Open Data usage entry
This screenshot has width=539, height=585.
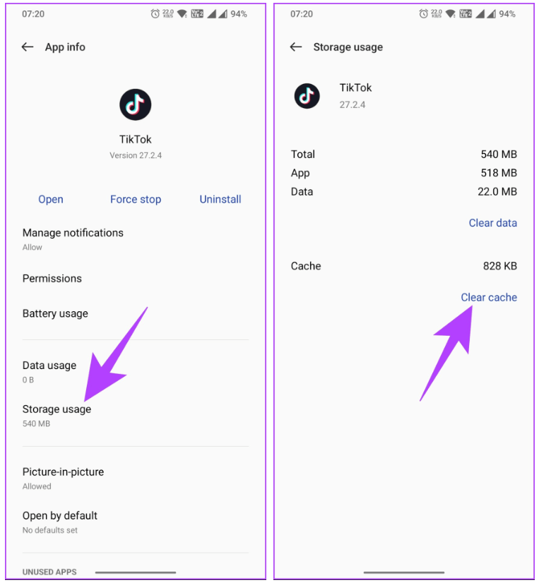[x=49, y=371]
